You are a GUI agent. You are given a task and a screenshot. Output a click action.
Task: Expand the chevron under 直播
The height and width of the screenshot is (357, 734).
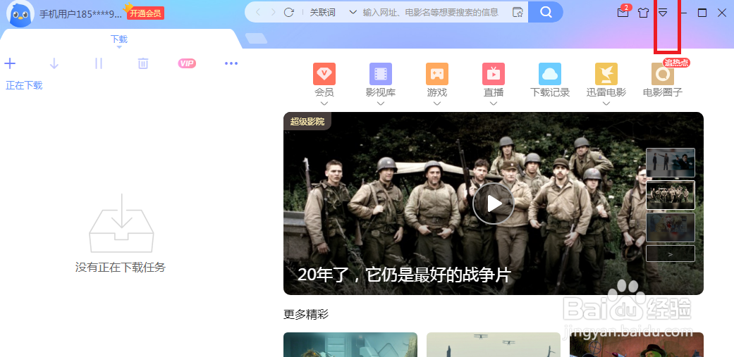point(494,104)
